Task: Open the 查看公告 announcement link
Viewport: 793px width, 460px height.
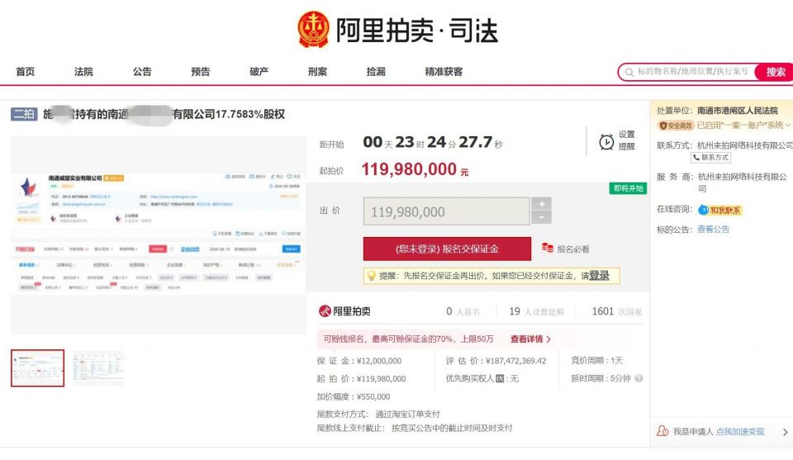Action: pos(713,230)
